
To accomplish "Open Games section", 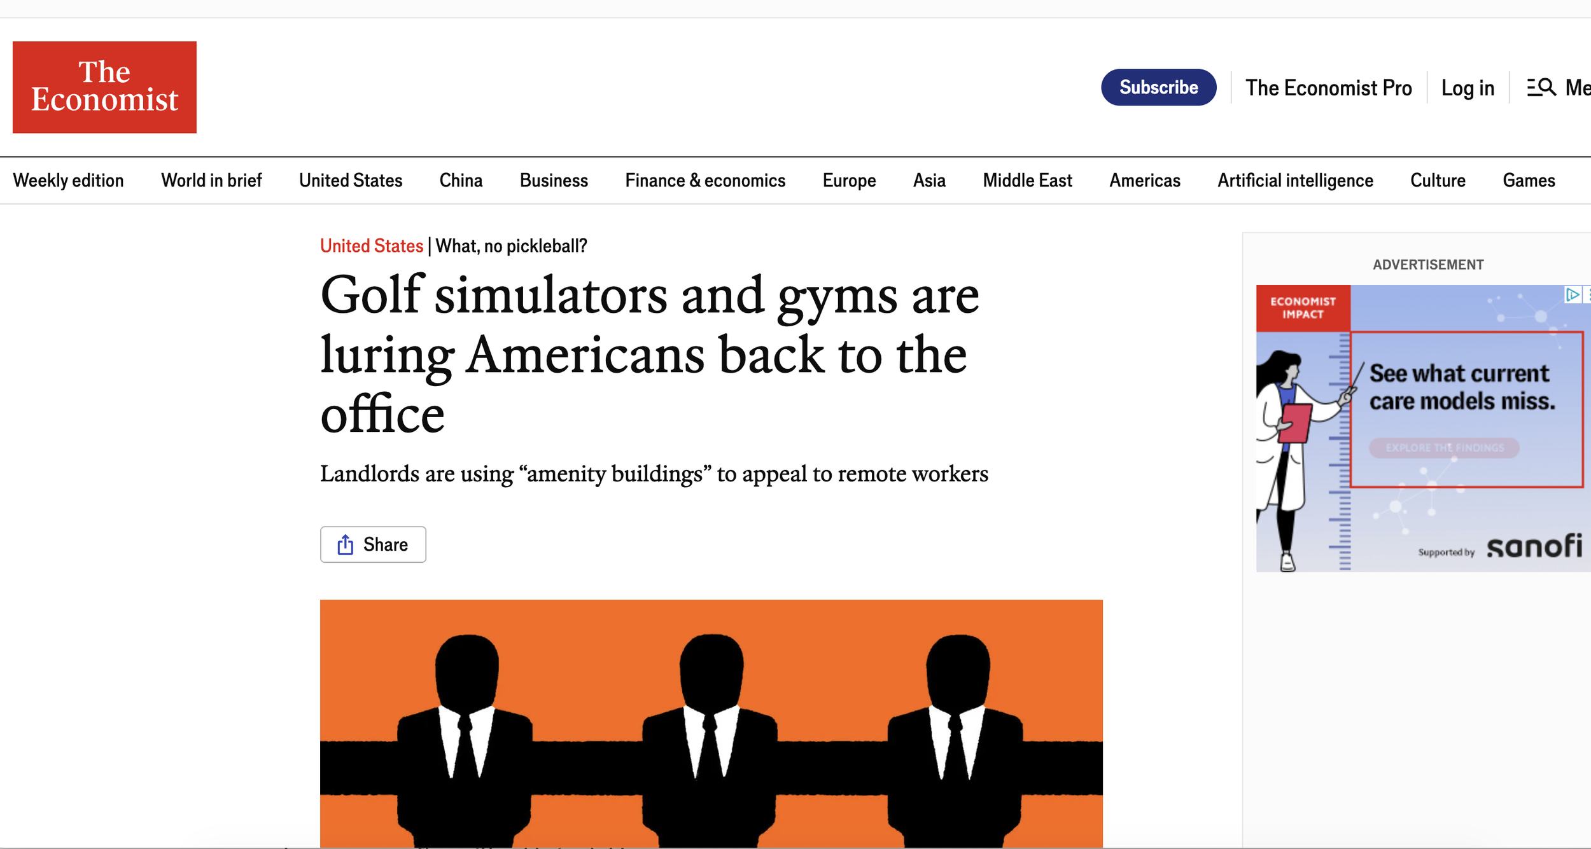I will pyautogui.click(x=1529, y=181).
